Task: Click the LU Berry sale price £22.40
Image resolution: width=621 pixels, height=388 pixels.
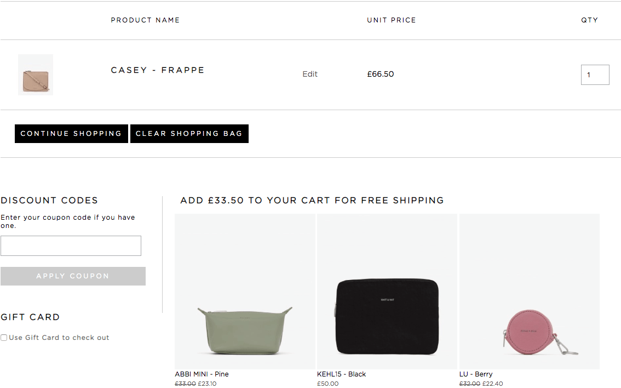Action: coord(493,384)
